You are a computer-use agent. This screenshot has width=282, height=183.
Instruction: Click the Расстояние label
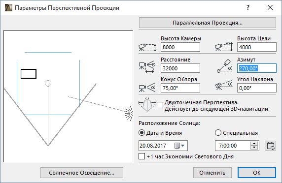pos(176,60)
